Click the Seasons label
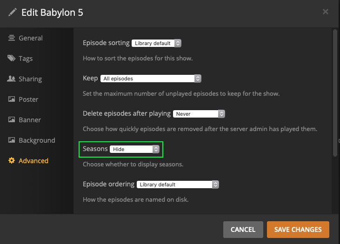Viewport: 340px width, 244px height. (95, 149)
